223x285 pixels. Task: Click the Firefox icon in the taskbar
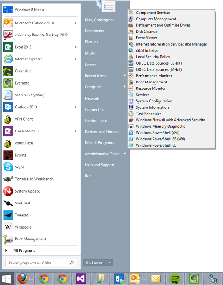pyautogui.click(x=24, y=278)
